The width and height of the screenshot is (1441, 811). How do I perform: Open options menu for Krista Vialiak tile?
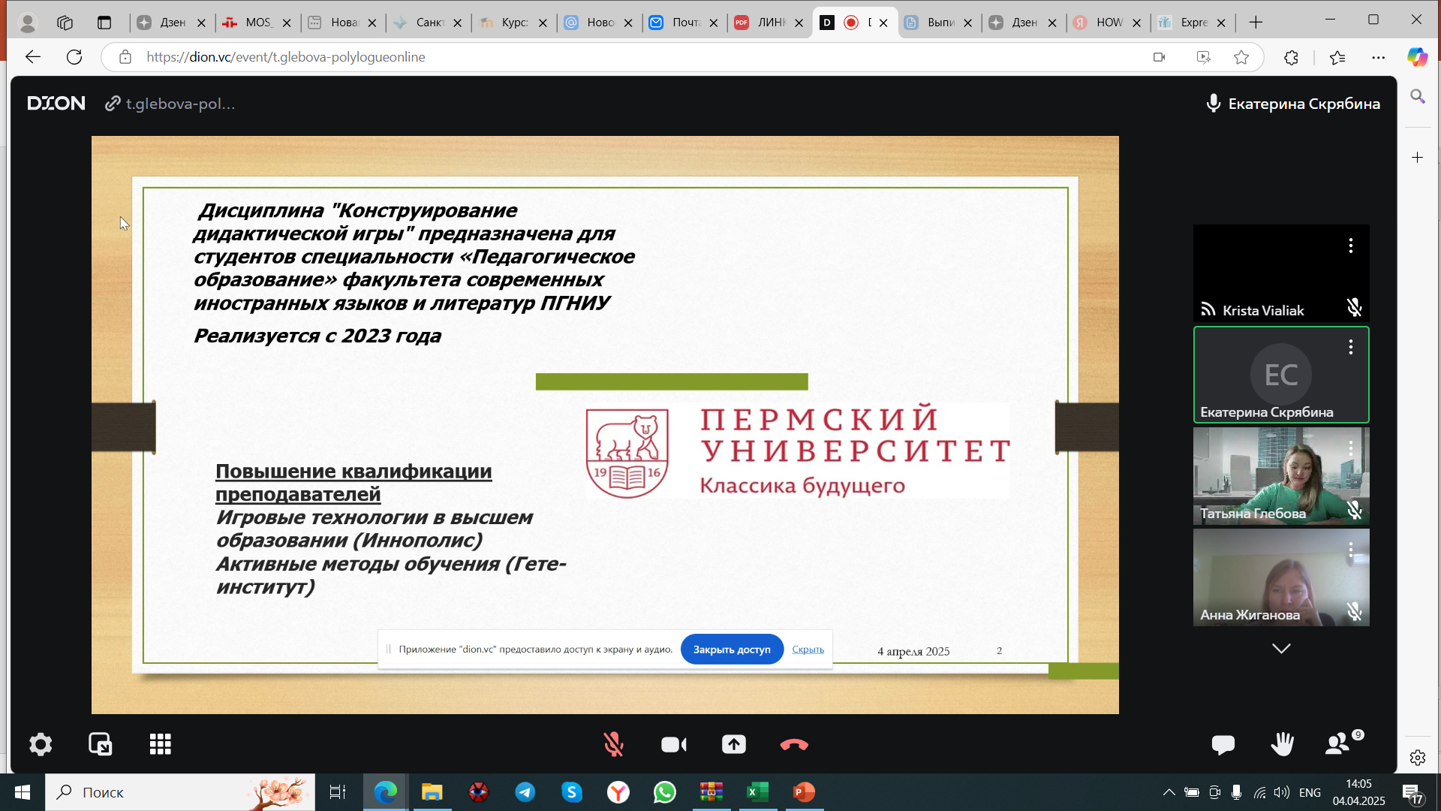1350,246
